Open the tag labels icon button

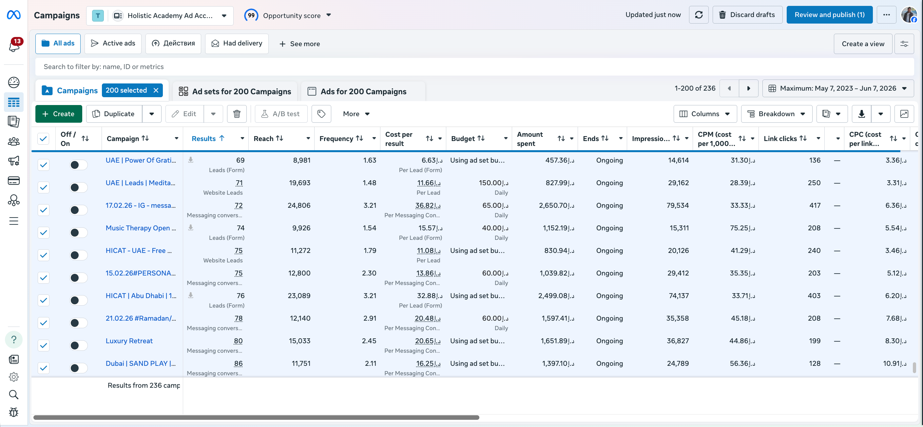321,114
